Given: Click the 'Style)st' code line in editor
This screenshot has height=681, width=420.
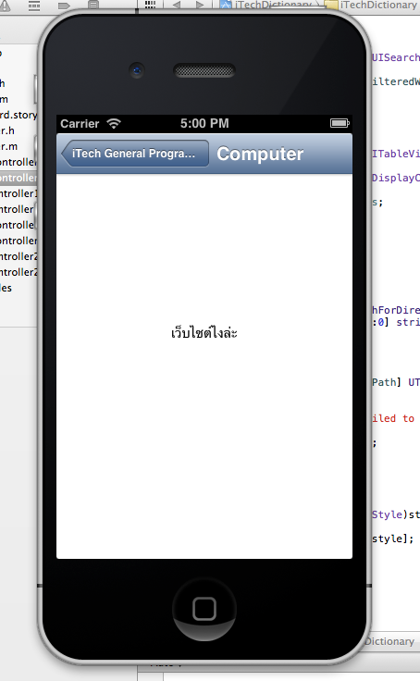Looking at the screenshot, I should point(396,514).
